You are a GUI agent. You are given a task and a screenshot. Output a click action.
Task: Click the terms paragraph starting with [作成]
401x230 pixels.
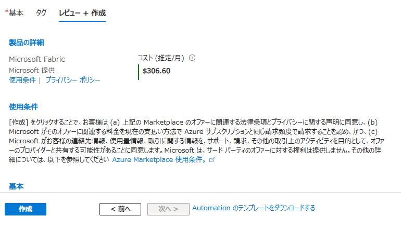pyautogui.click(x=197, y=141)
